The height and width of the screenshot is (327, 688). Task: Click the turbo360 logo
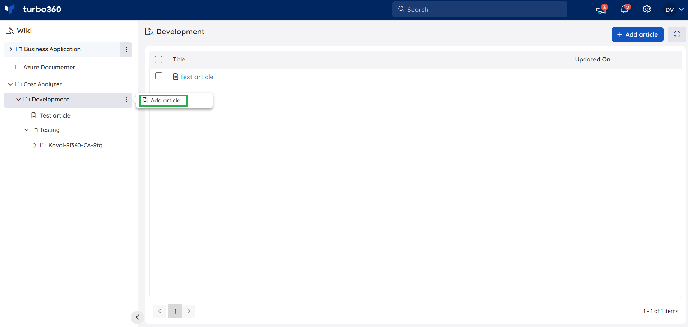click(33, 9)
